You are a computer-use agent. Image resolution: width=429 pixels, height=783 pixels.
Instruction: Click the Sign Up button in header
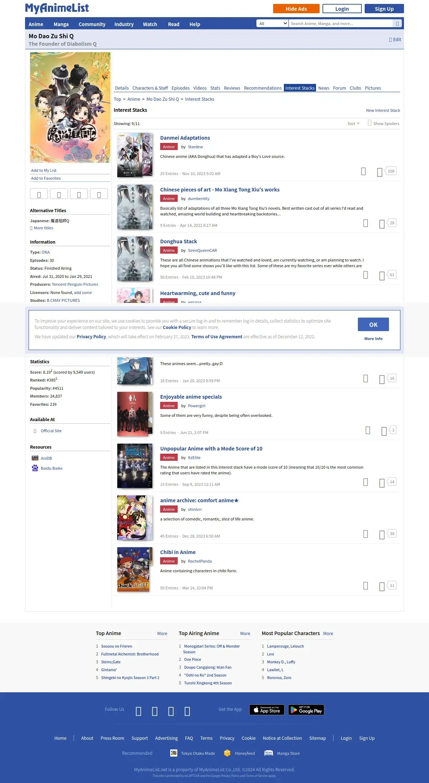[384, 9]
